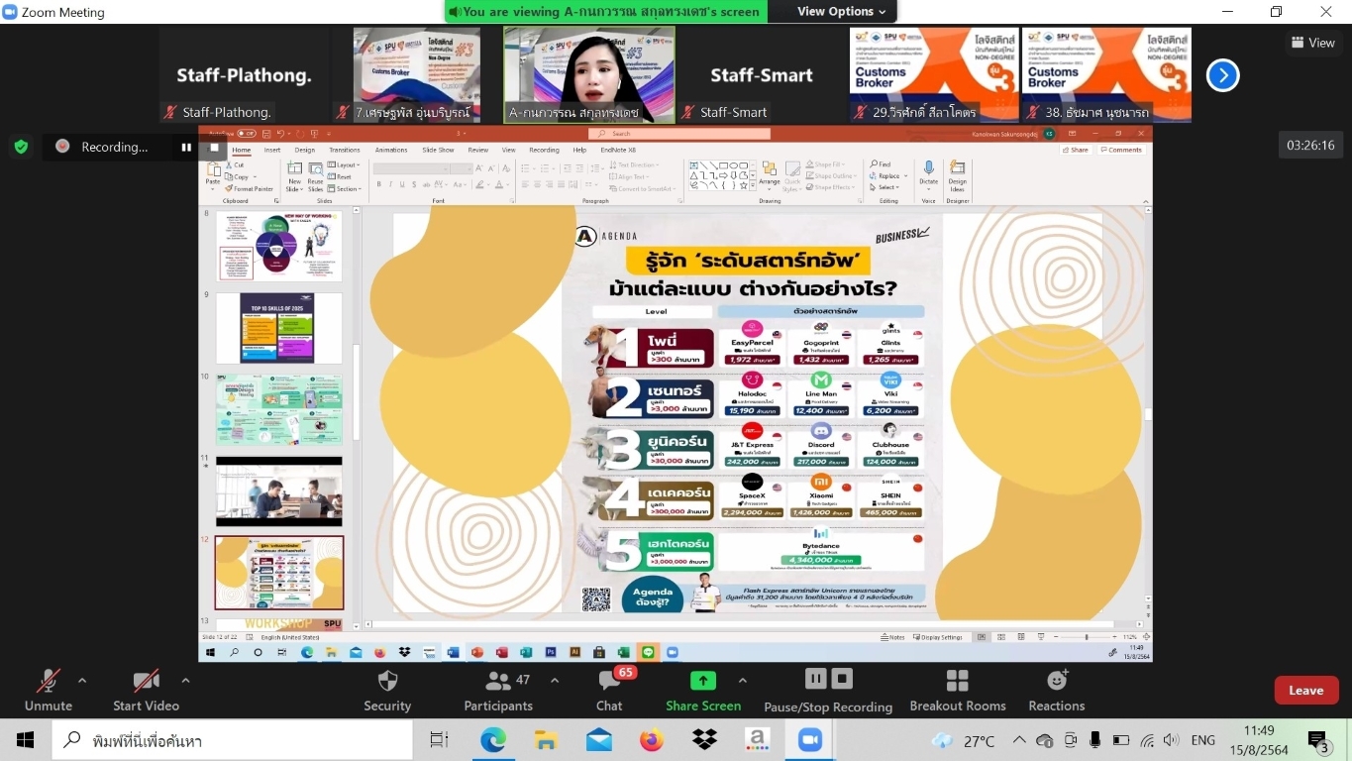Select slide 8 thumbnail New Way of Working
1352x761 pixels.
coord(278,246)
